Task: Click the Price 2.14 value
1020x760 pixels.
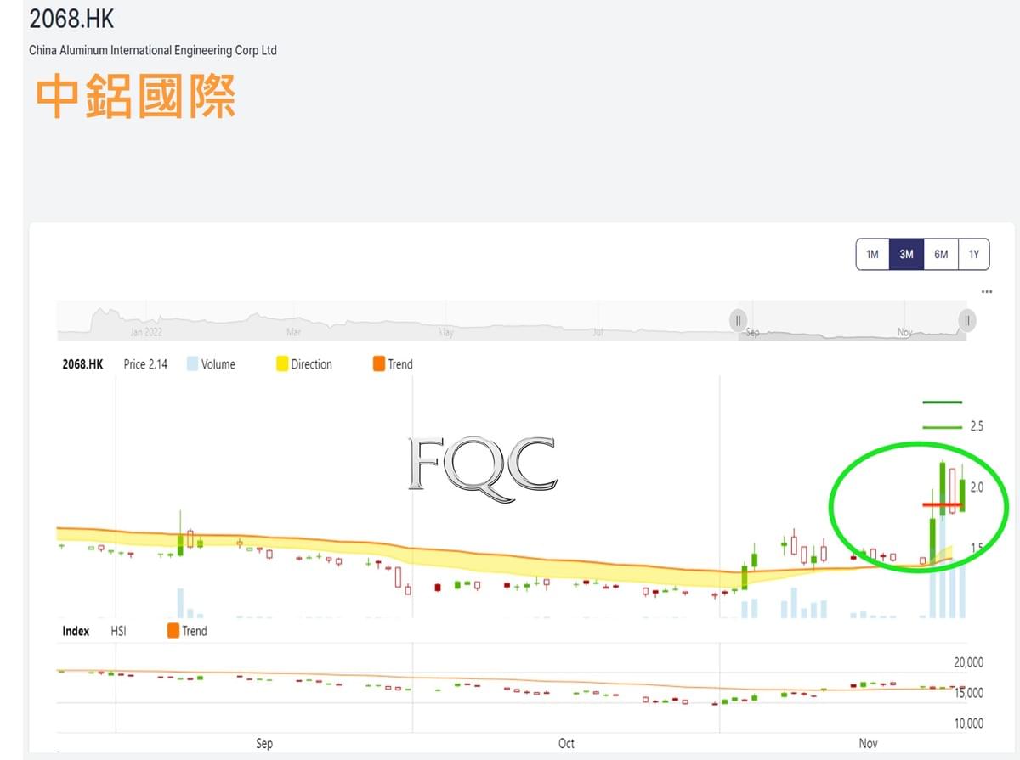Action: (x=145, y=364)
